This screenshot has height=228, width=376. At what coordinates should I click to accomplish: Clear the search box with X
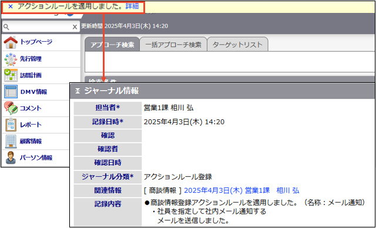coord(75,27)
